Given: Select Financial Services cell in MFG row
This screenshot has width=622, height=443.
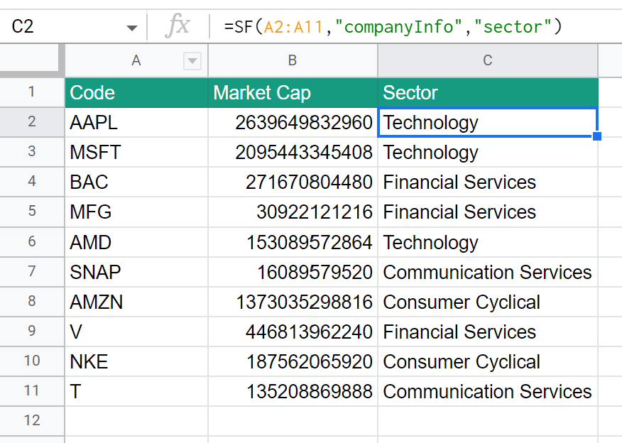Looking at the screenshot, I should point(488,212).
